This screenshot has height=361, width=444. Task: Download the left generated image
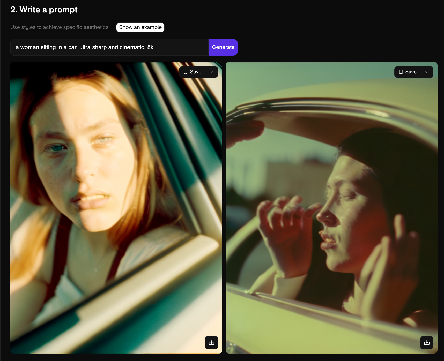click(x=211, y=343)
